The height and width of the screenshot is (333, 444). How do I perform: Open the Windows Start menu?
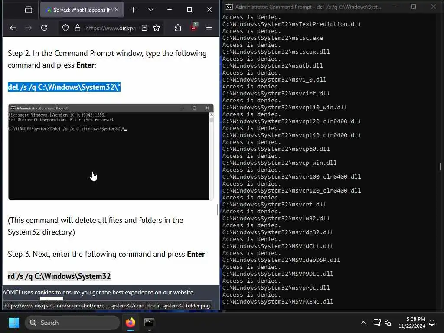click(14, 323)
